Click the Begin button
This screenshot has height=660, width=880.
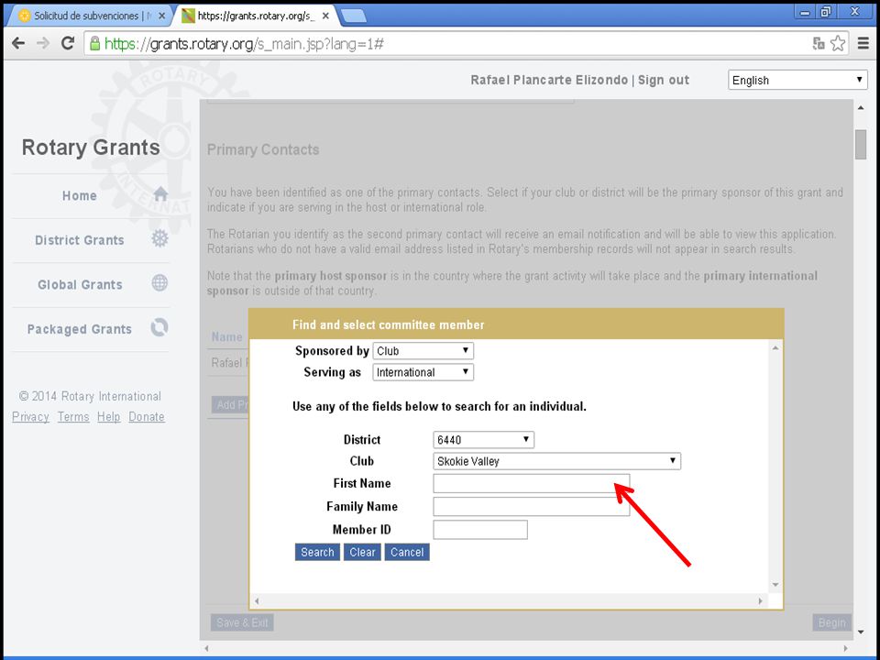coord(831,622)
